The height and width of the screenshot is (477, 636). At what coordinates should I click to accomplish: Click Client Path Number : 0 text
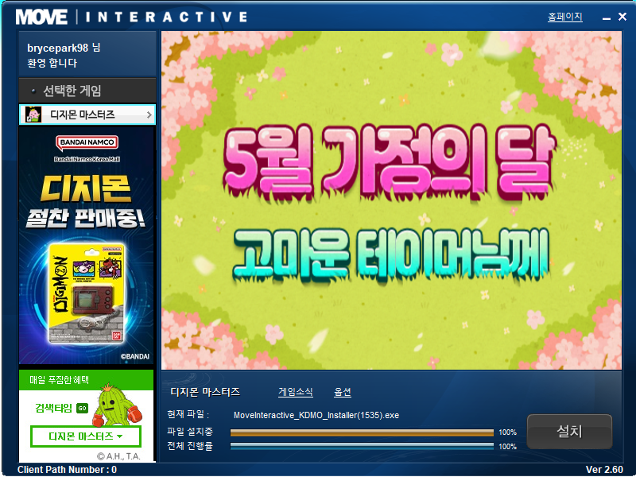[x=68, y=470]
